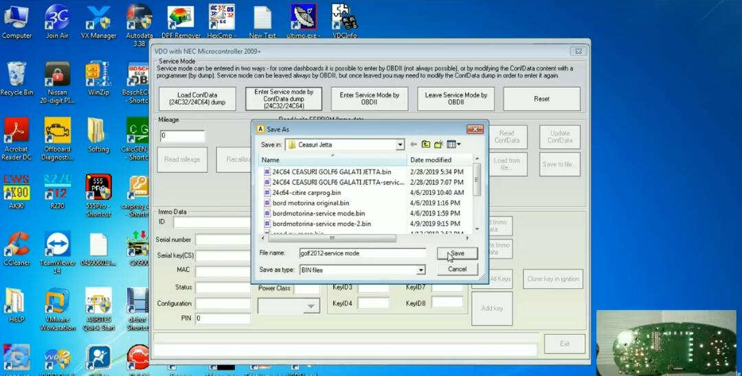Click the Update ConfData button
The image size is (742, 376).
[560, 137]
